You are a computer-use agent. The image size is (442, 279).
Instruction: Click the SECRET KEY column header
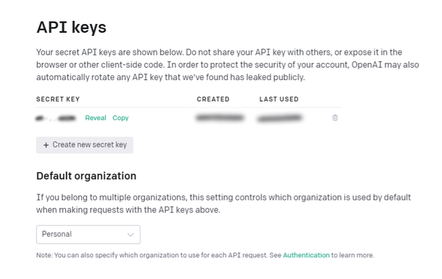click(58, 100)
